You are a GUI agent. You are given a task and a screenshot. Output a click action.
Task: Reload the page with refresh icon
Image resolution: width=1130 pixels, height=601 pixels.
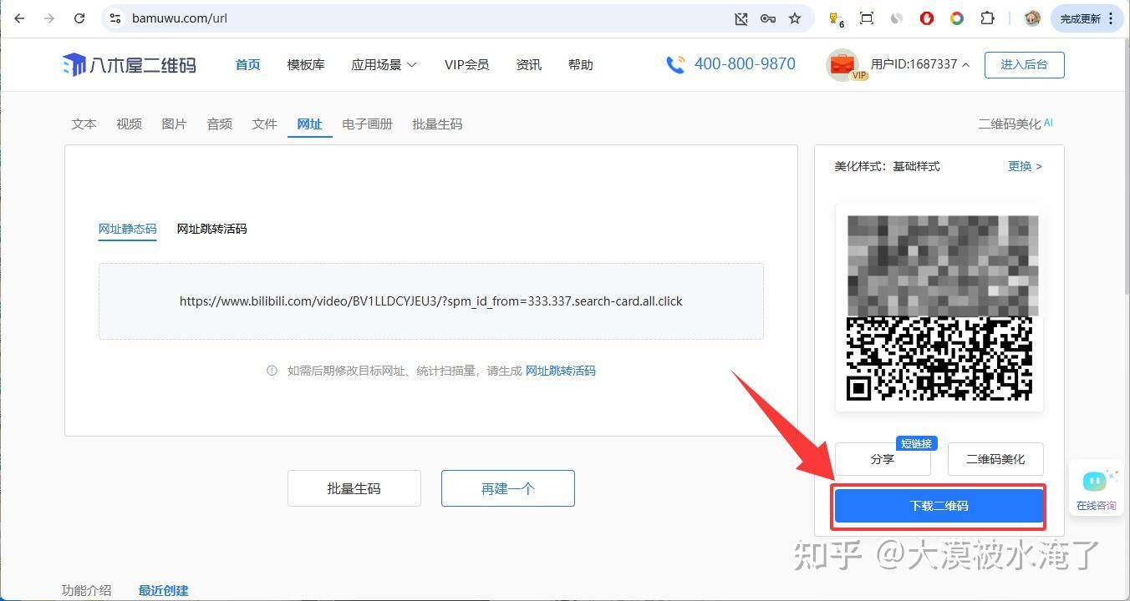79,18
